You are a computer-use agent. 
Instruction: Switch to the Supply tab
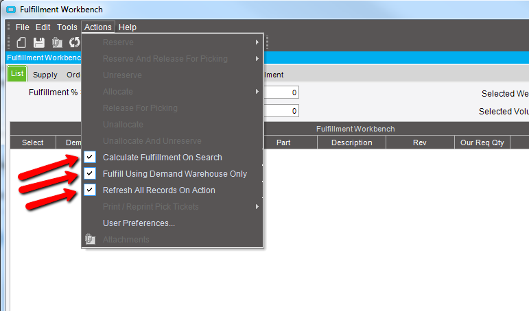click(x=45, y=75)
